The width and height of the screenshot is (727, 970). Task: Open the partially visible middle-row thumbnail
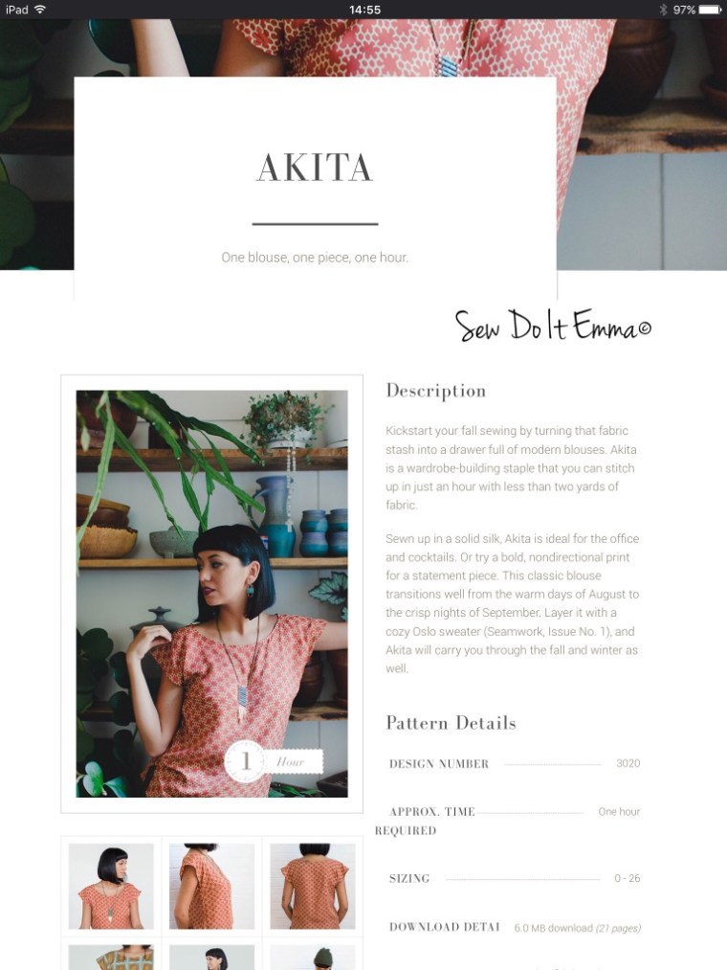(x=212, y=957)
